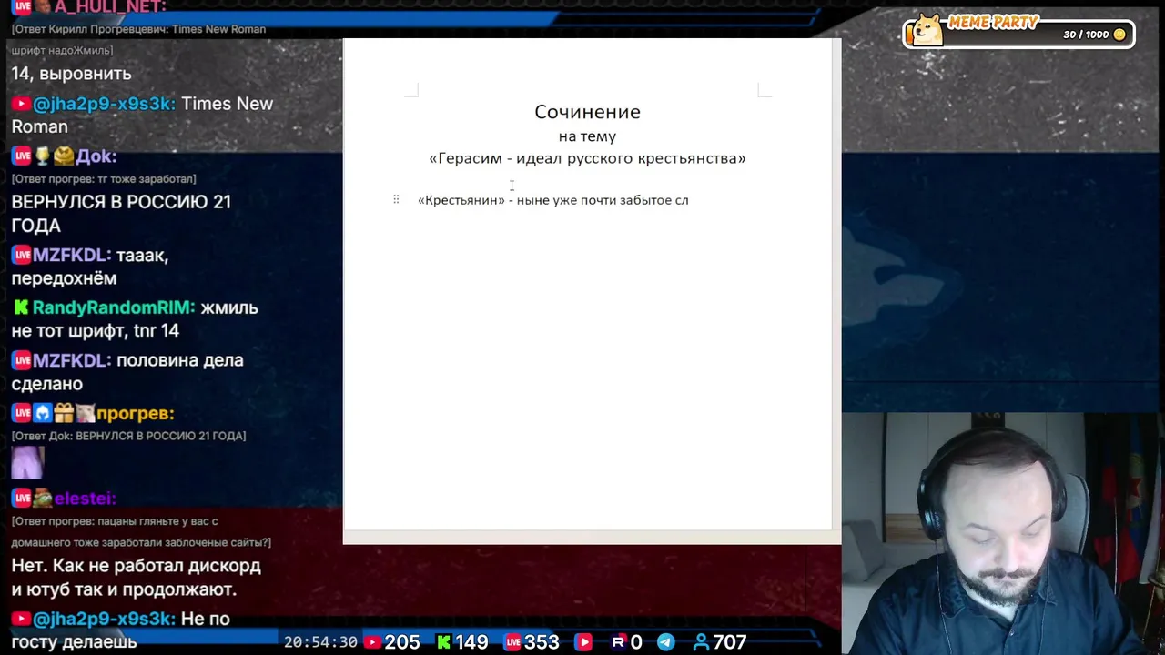Screen dimensions: 1165x655
Task: Click the LIVE icon beside the 353 counter
Action: point(513,642)
